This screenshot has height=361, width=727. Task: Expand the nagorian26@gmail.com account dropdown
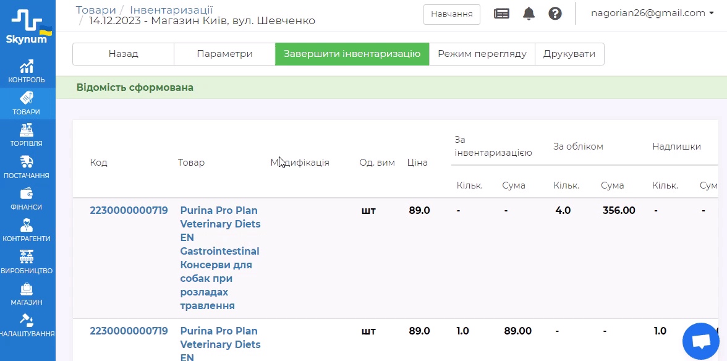tap(652, 13)
